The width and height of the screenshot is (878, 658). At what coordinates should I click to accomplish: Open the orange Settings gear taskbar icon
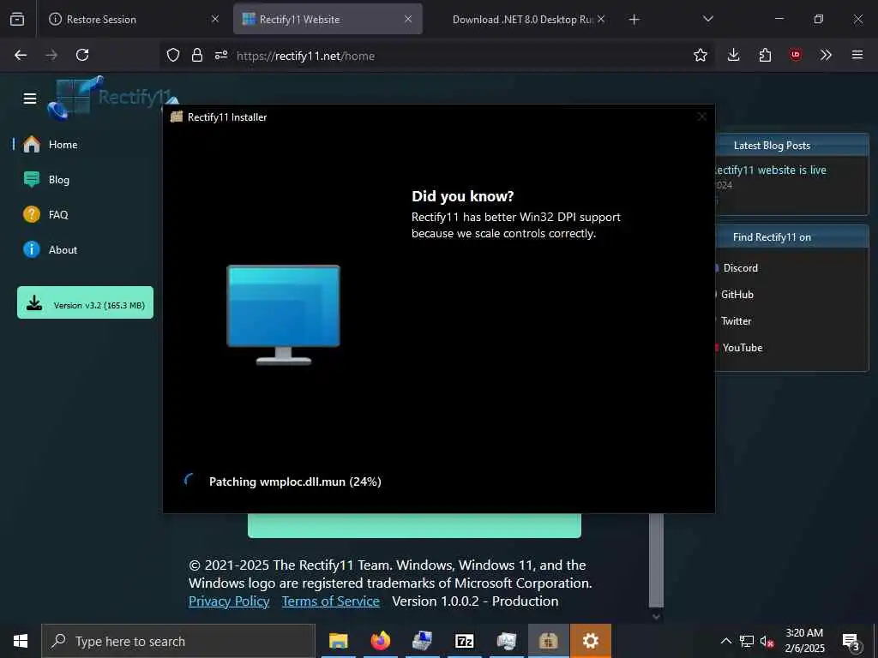point(590,641)
